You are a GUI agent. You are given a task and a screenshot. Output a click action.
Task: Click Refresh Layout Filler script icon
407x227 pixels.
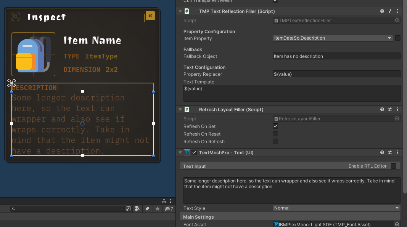coord(187,109)
